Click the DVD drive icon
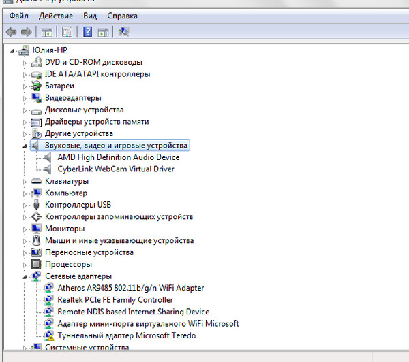Viewport: 409px width, 362px height. click(x=36, y=62)
